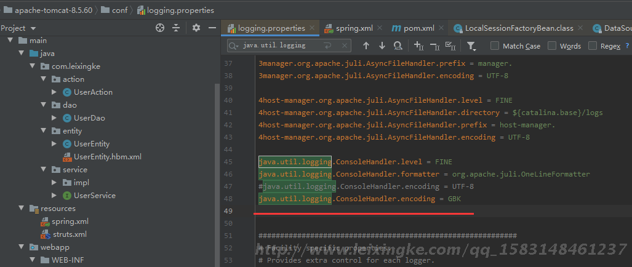
Task: Open Project panel settings gear
Action: click(x=196, y=28)
